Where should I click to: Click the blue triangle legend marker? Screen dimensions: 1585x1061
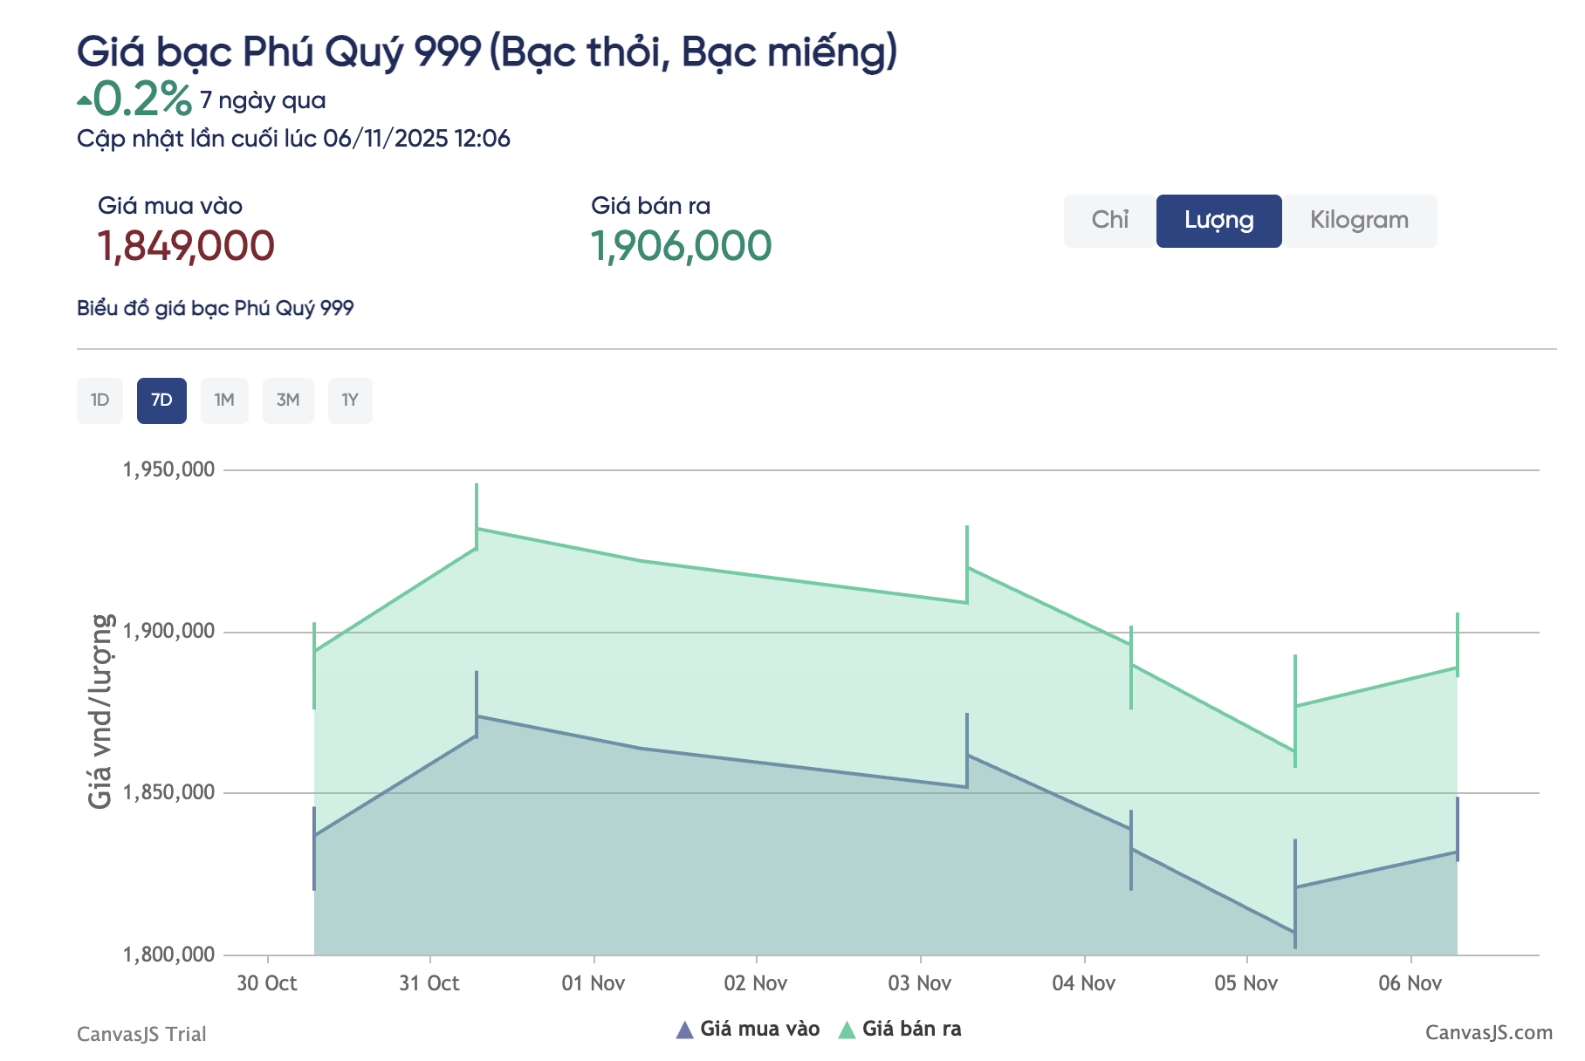(x=685, y=1030)
